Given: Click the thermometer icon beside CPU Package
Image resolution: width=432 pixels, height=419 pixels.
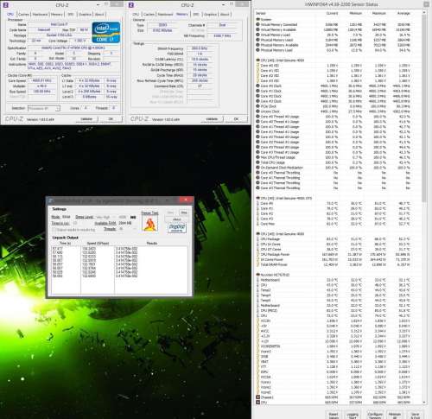Looking at the screenshot, I should point(257,239).
